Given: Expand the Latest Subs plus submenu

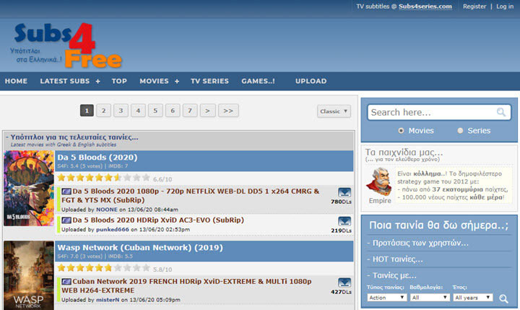Looking at the screenshot, I should point(97,82).
